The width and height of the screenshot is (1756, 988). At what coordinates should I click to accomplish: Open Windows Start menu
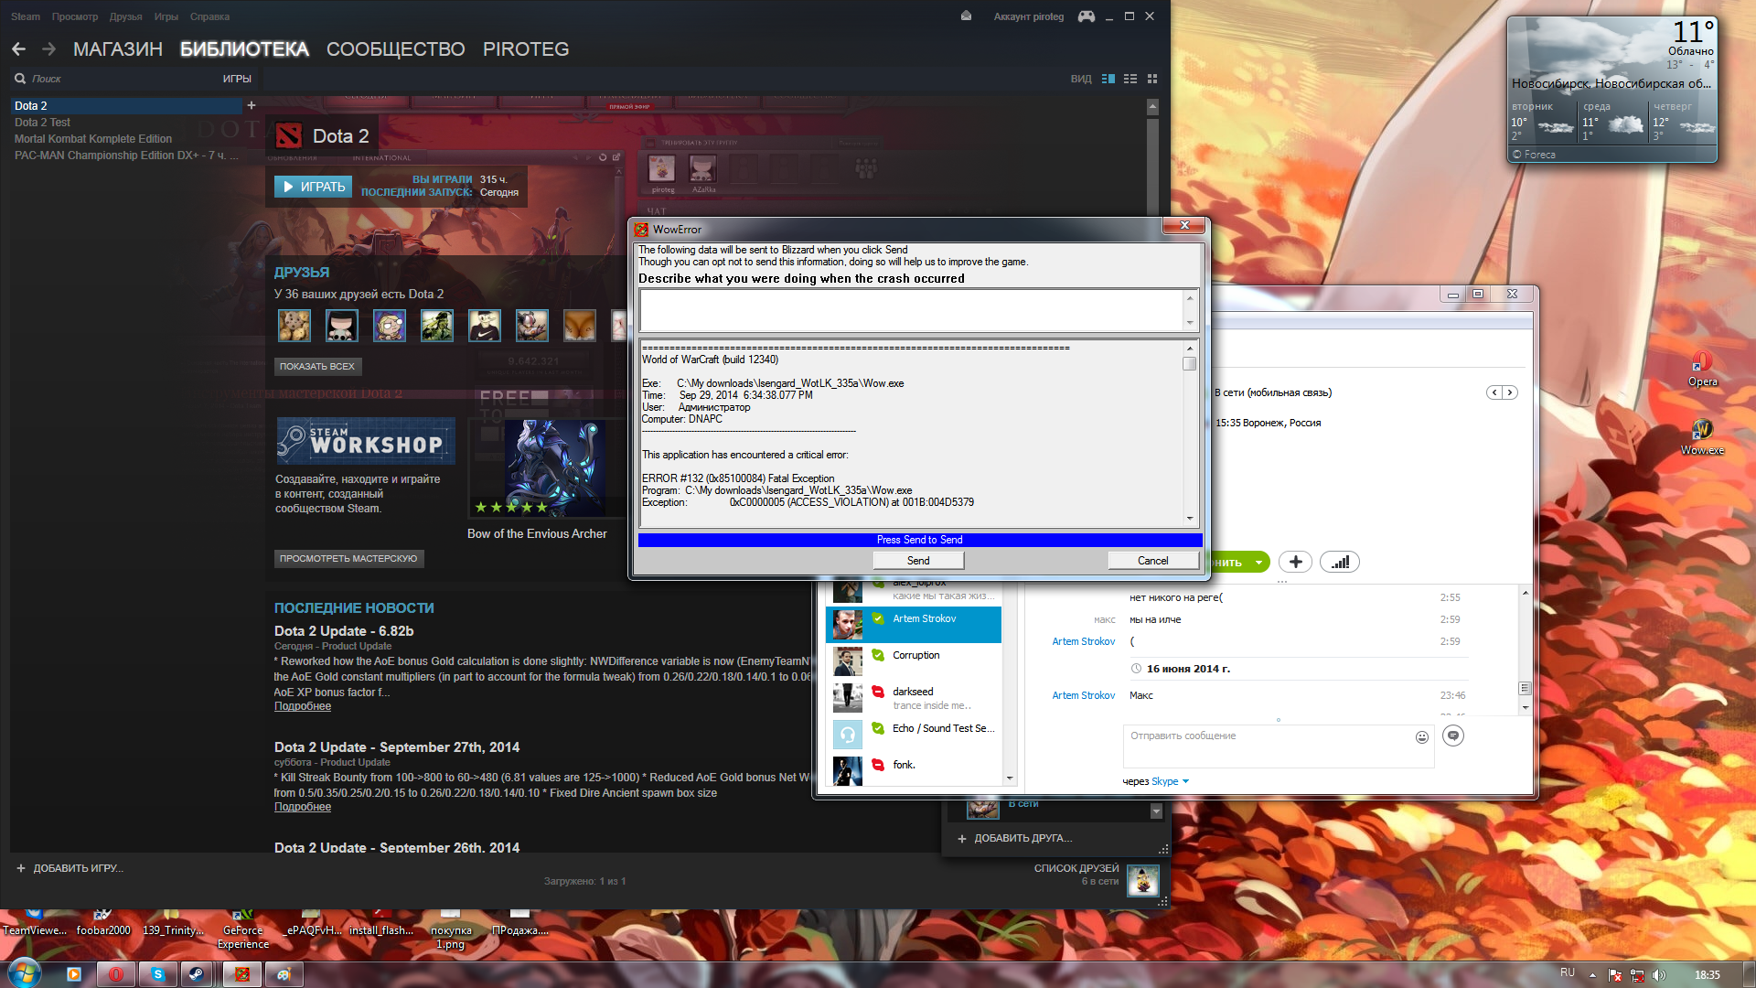click(24, 972)
